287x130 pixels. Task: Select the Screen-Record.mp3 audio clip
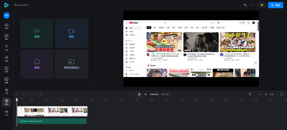click(52, 121)
